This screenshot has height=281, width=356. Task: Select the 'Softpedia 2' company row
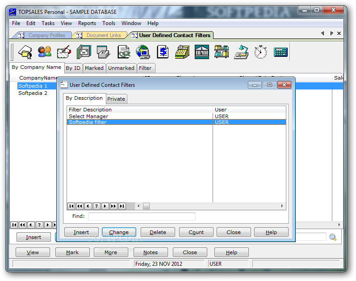click(x=33, y=93)
